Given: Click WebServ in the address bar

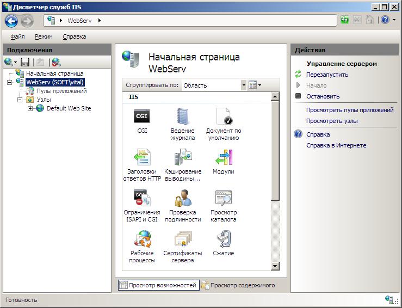Looking at the screenshot, I should click(x=79, y=21).
